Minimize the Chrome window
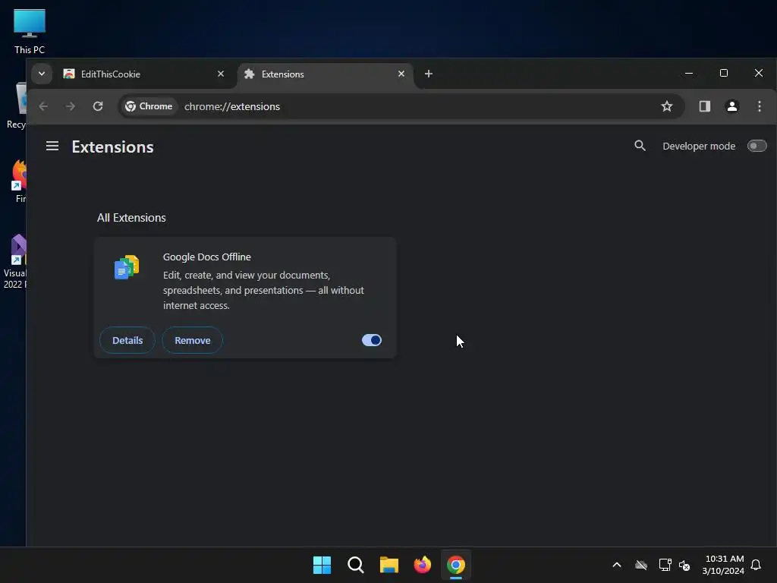This screenshot has height=583, width=777. pos(689,74)
